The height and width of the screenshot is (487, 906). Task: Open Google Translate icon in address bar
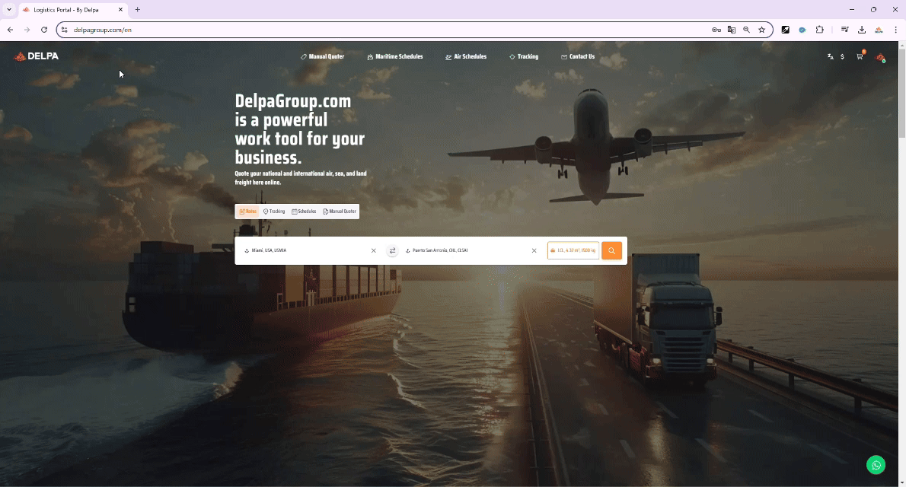coord(732,30)
